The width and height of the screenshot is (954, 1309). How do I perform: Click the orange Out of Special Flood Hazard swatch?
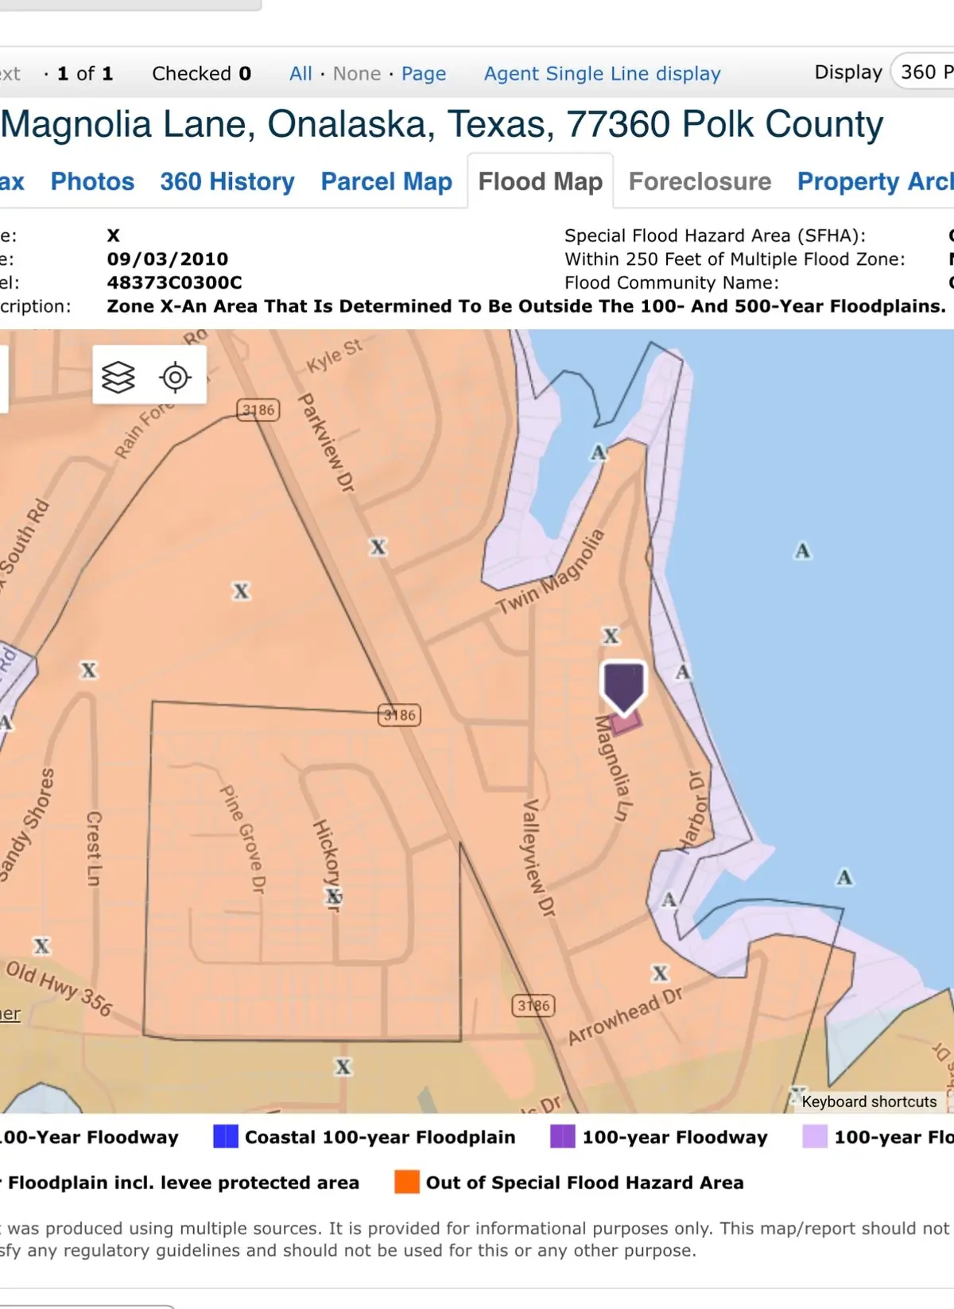[x=406, y=1182]
